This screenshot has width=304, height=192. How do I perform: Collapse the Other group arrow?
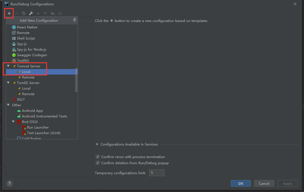8,105
